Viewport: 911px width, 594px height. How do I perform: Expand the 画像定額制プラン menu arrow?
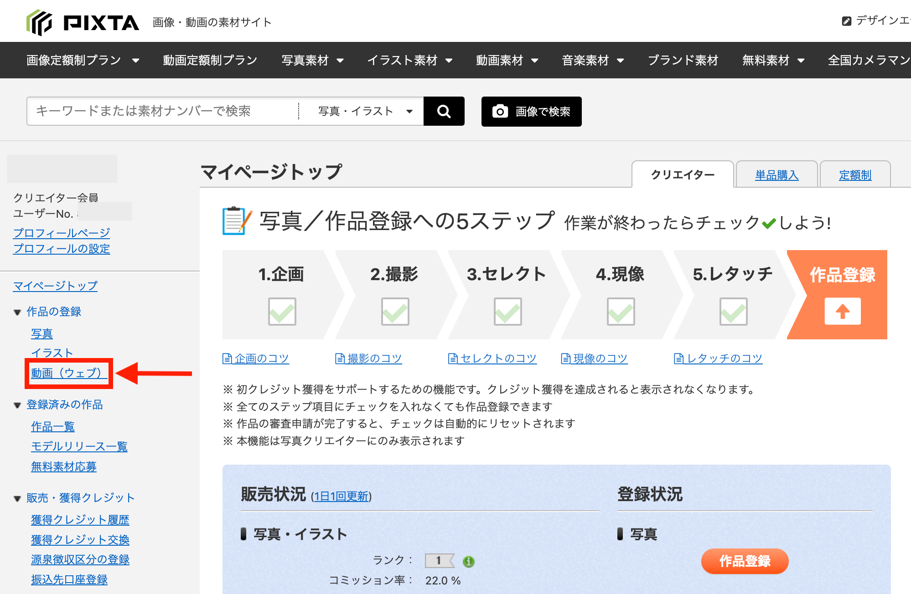point(135,61)
